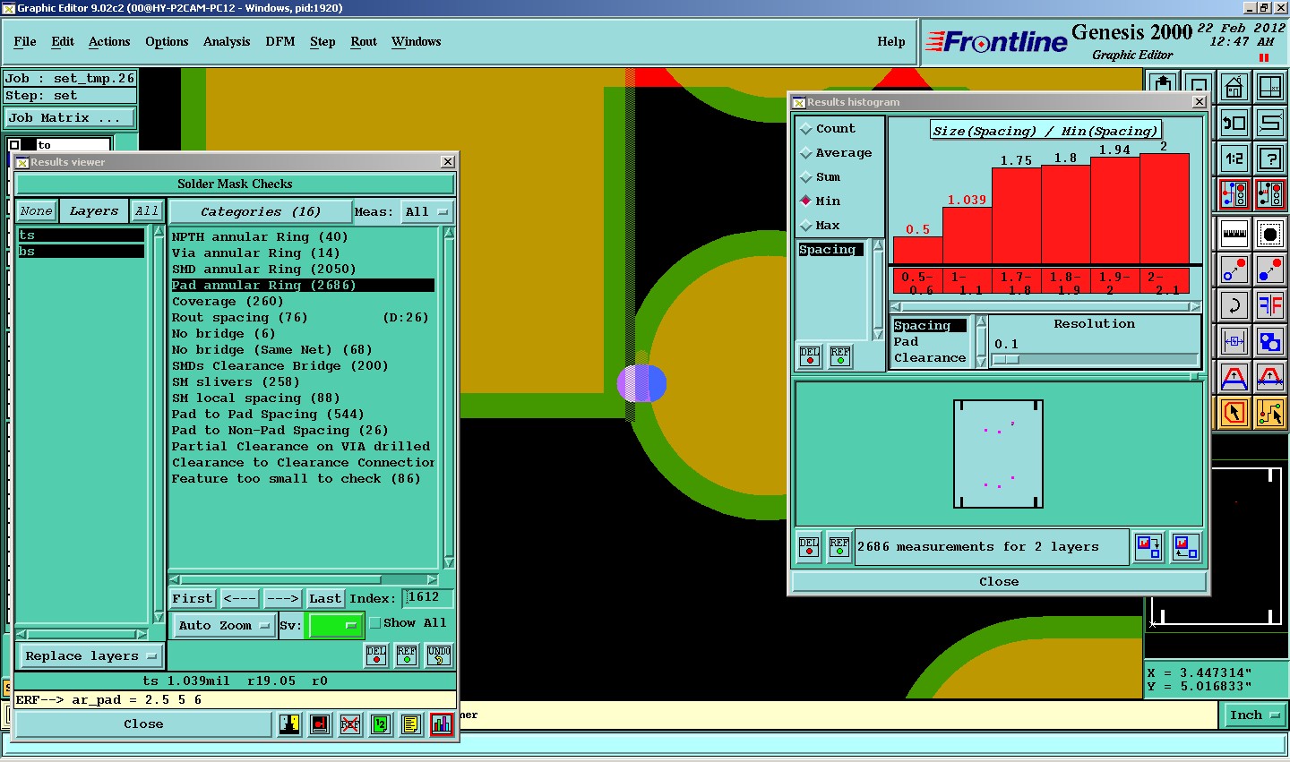Click DEL icon next to measurements text
The height and width of the screenshot is (762, 1290).
point(809,546)
